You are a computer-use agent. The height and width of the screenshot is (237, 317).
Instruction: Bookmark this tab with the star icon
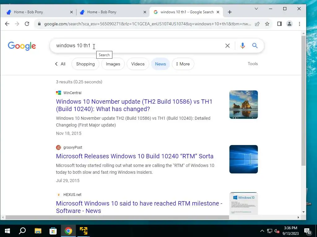[x=267, y=24]
